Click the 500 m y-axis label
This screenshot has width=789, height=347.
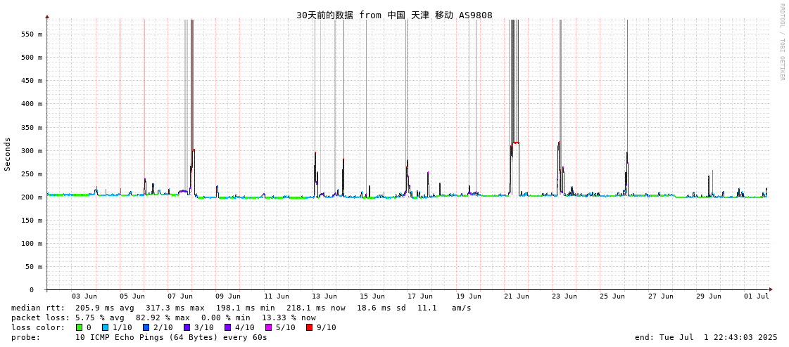pyautogui.click(x=32, y=57)
